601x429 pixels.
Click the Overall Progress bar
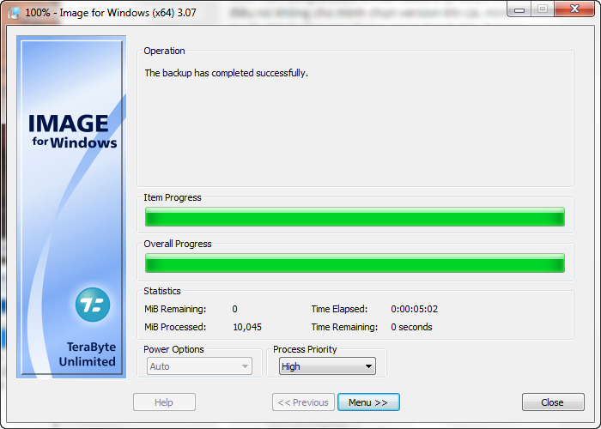point(355,263)
